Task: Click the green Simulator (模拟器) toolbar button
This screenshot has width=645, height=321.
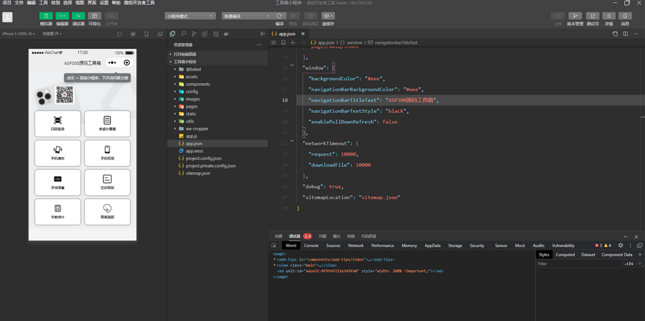Action: 46,16
